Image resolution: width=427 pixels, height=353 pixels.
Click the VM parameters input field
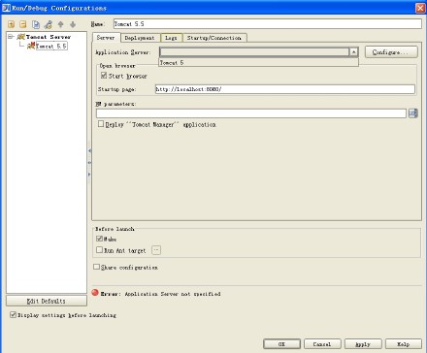tap(251, 113)
